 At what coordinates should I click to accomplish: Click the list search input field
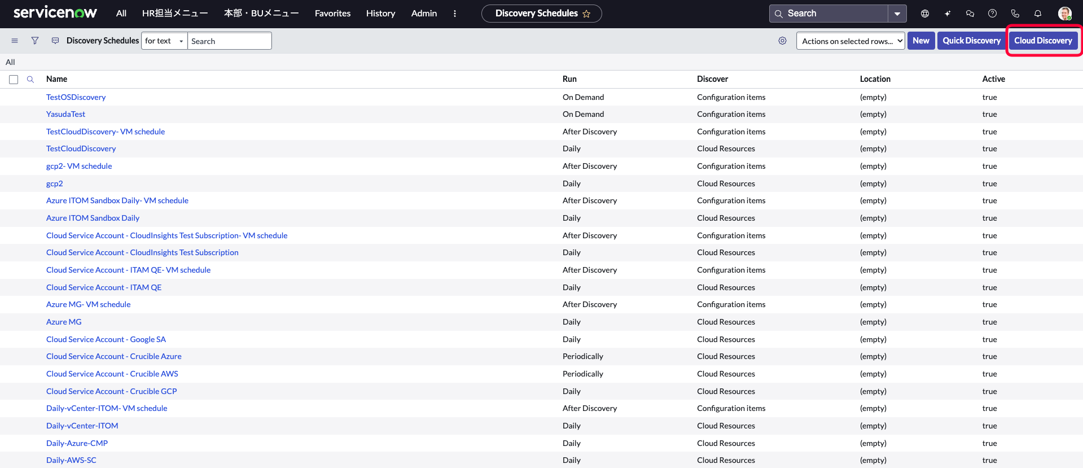point(229,41)
